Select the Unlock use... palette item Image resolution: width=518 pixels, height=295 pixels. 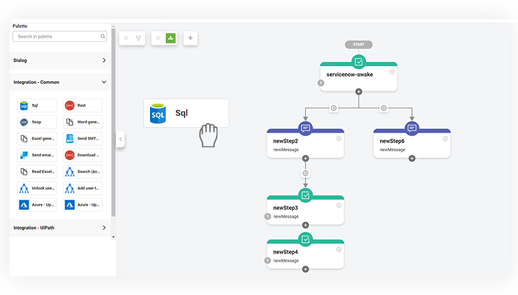[37, 188]
